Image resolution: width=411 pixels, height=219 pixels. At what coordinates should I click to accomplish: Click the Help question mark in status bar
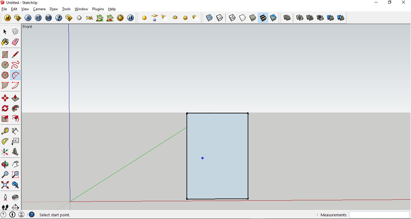[x=32, y=214]
